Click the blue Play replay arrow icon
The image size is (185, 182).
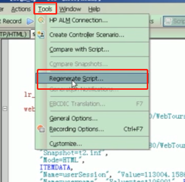coord(30,21)
